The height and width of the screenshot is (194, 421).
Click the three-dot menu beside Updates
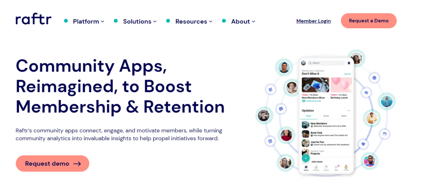[349, 111]
